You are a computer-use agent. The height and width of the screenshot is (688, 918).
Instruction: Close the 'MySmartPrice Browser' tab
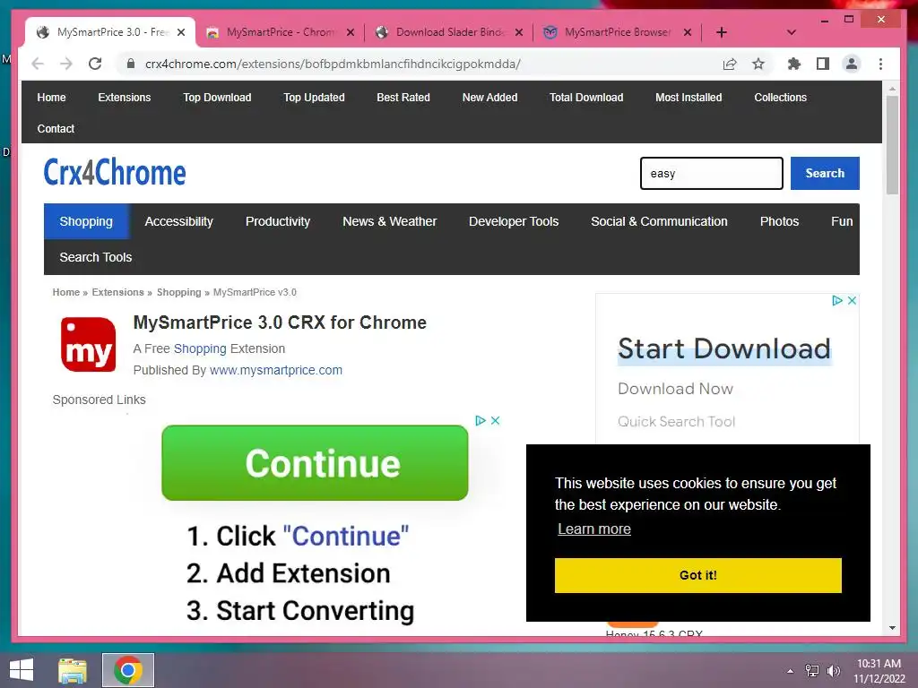tap(688, 32)
